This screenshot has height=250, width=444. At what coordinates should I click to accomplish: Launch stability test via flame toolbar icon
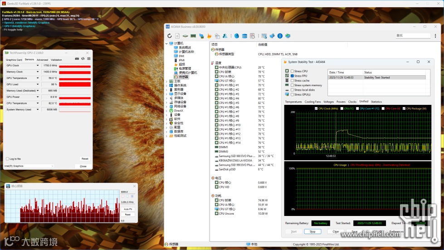click(x=209, y=36)
